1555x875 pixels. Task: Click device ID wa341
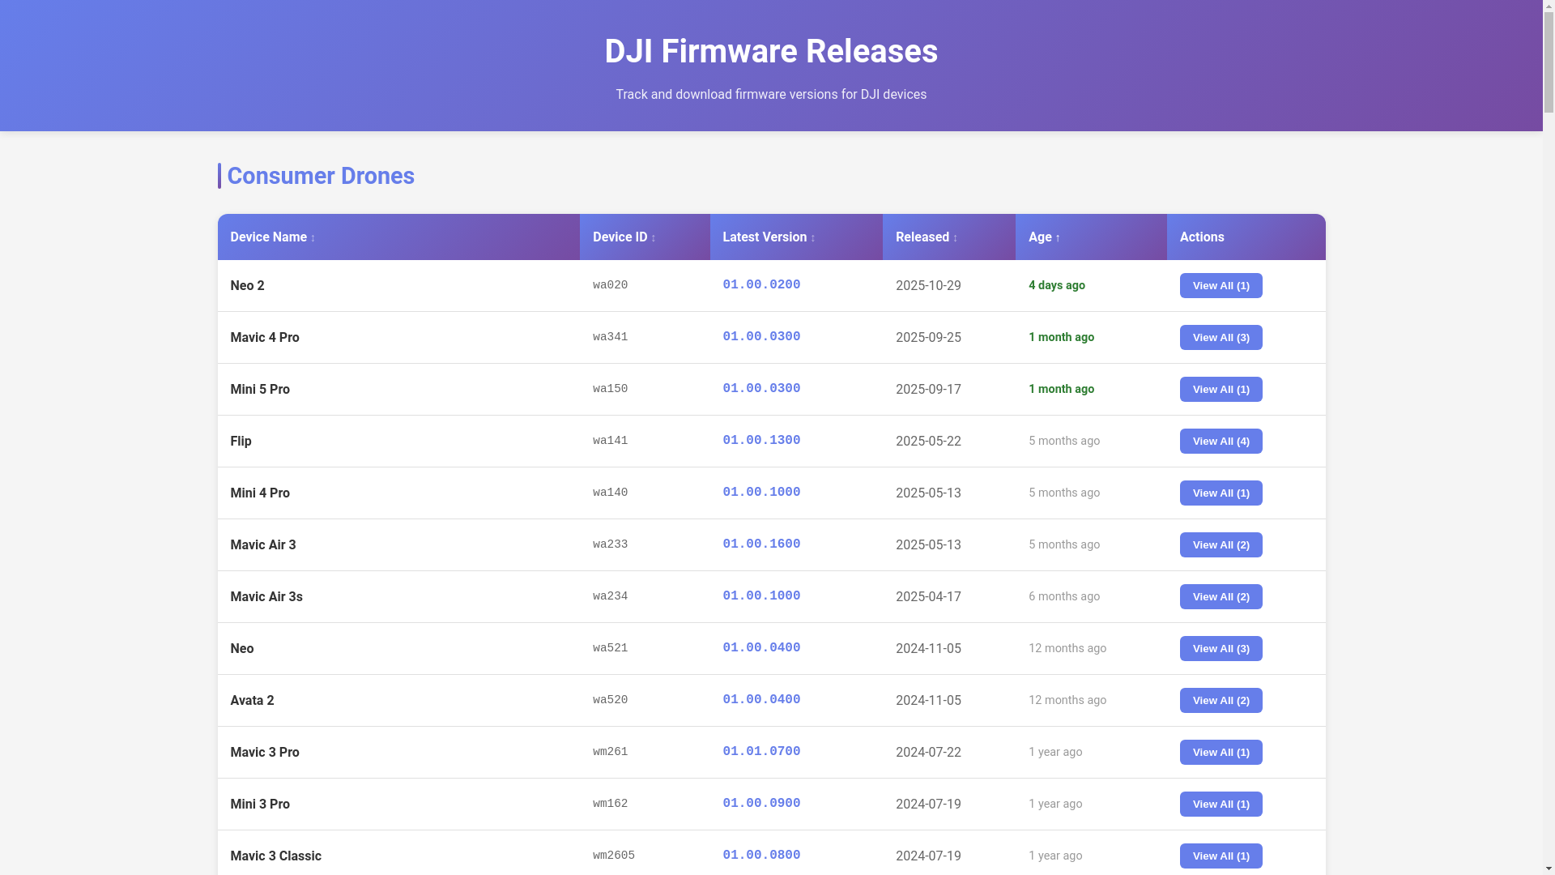coord(610,337)
